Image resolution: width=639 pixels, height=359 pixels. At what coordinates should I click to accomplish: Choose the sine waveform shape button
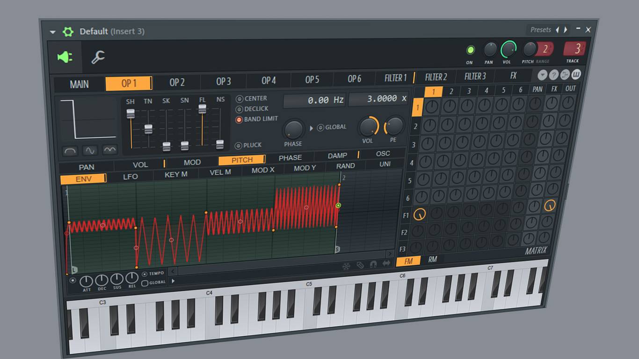click(90, 151)
